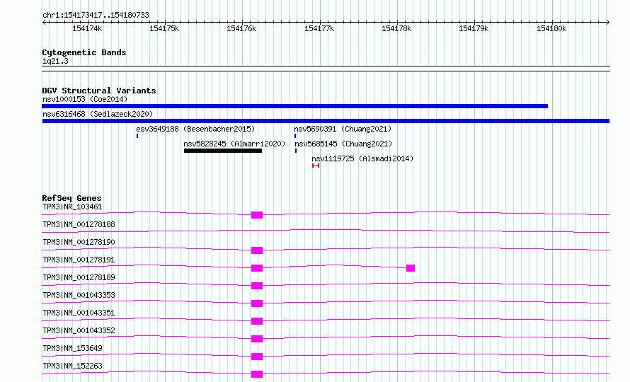Select the TPM3|NM_001278188 transcript label

coord(79,224)
